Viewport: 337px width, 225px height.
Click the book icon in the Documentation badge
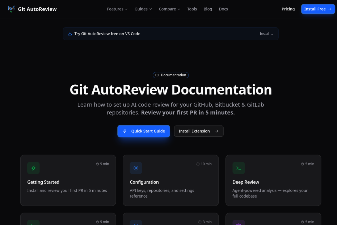point(157,75)
